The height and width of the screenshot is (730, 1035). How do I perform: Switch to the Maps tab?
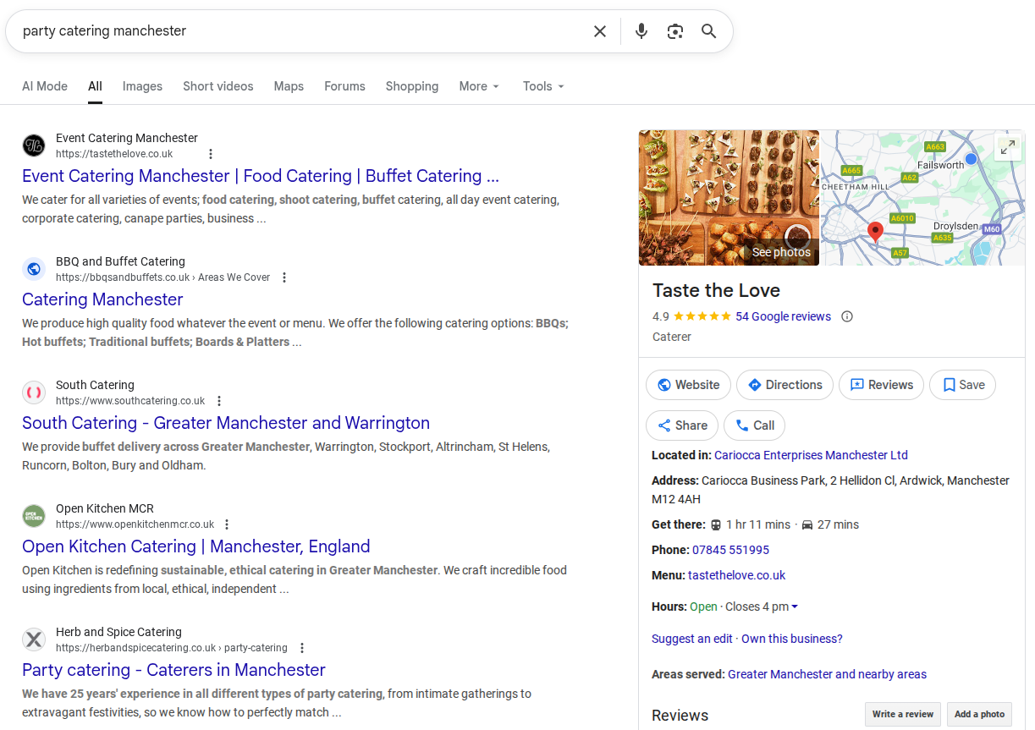289,86
